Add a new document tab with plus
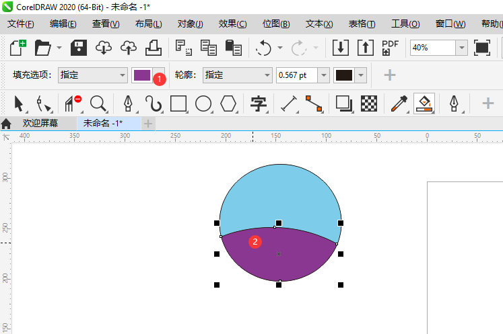The image size is (503, 334). (148, 124)
